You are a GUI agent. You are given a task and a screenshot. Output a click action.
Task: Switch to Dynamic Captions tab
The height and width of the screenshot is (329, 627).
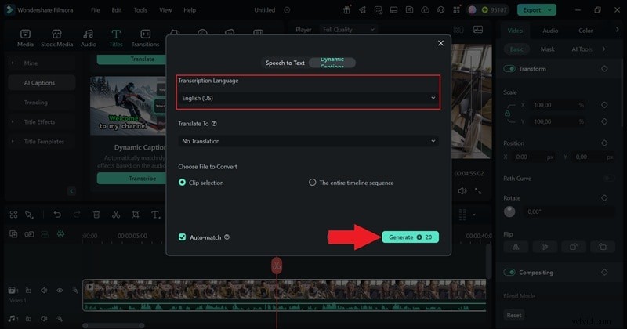point(332,63)
